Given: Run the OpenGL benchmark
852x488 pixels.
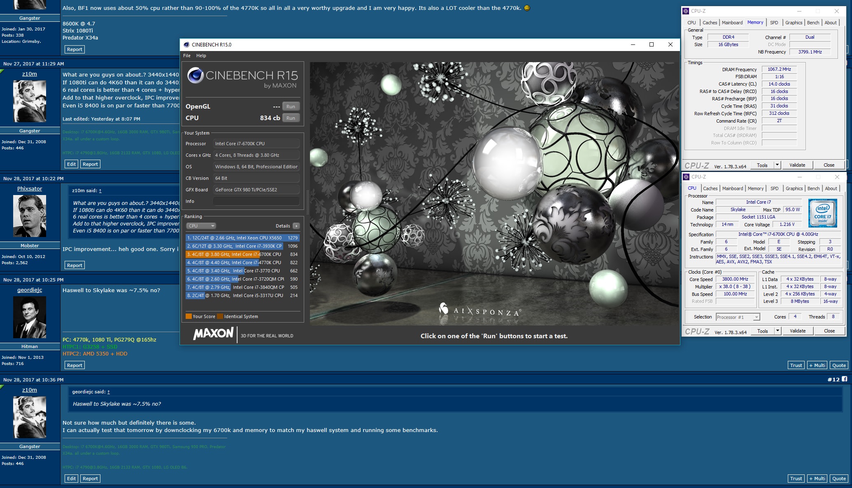Looking at the screenshot, I should pyautogui.click(x=291, y=107).
